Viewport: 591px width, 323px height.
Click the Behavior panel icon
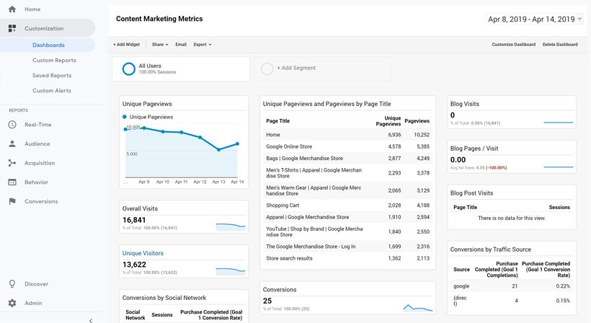[x=12, y=182]
